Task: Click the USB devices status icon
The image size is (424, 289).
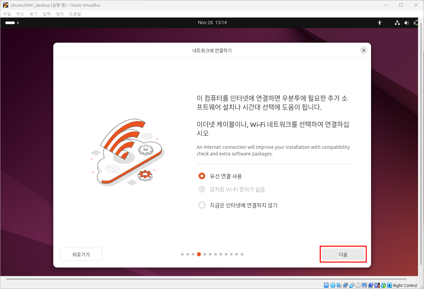Action: tap(352, 285)
